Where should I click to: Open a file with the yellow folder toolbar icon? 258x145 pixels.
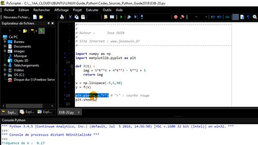tap(41, 17)
